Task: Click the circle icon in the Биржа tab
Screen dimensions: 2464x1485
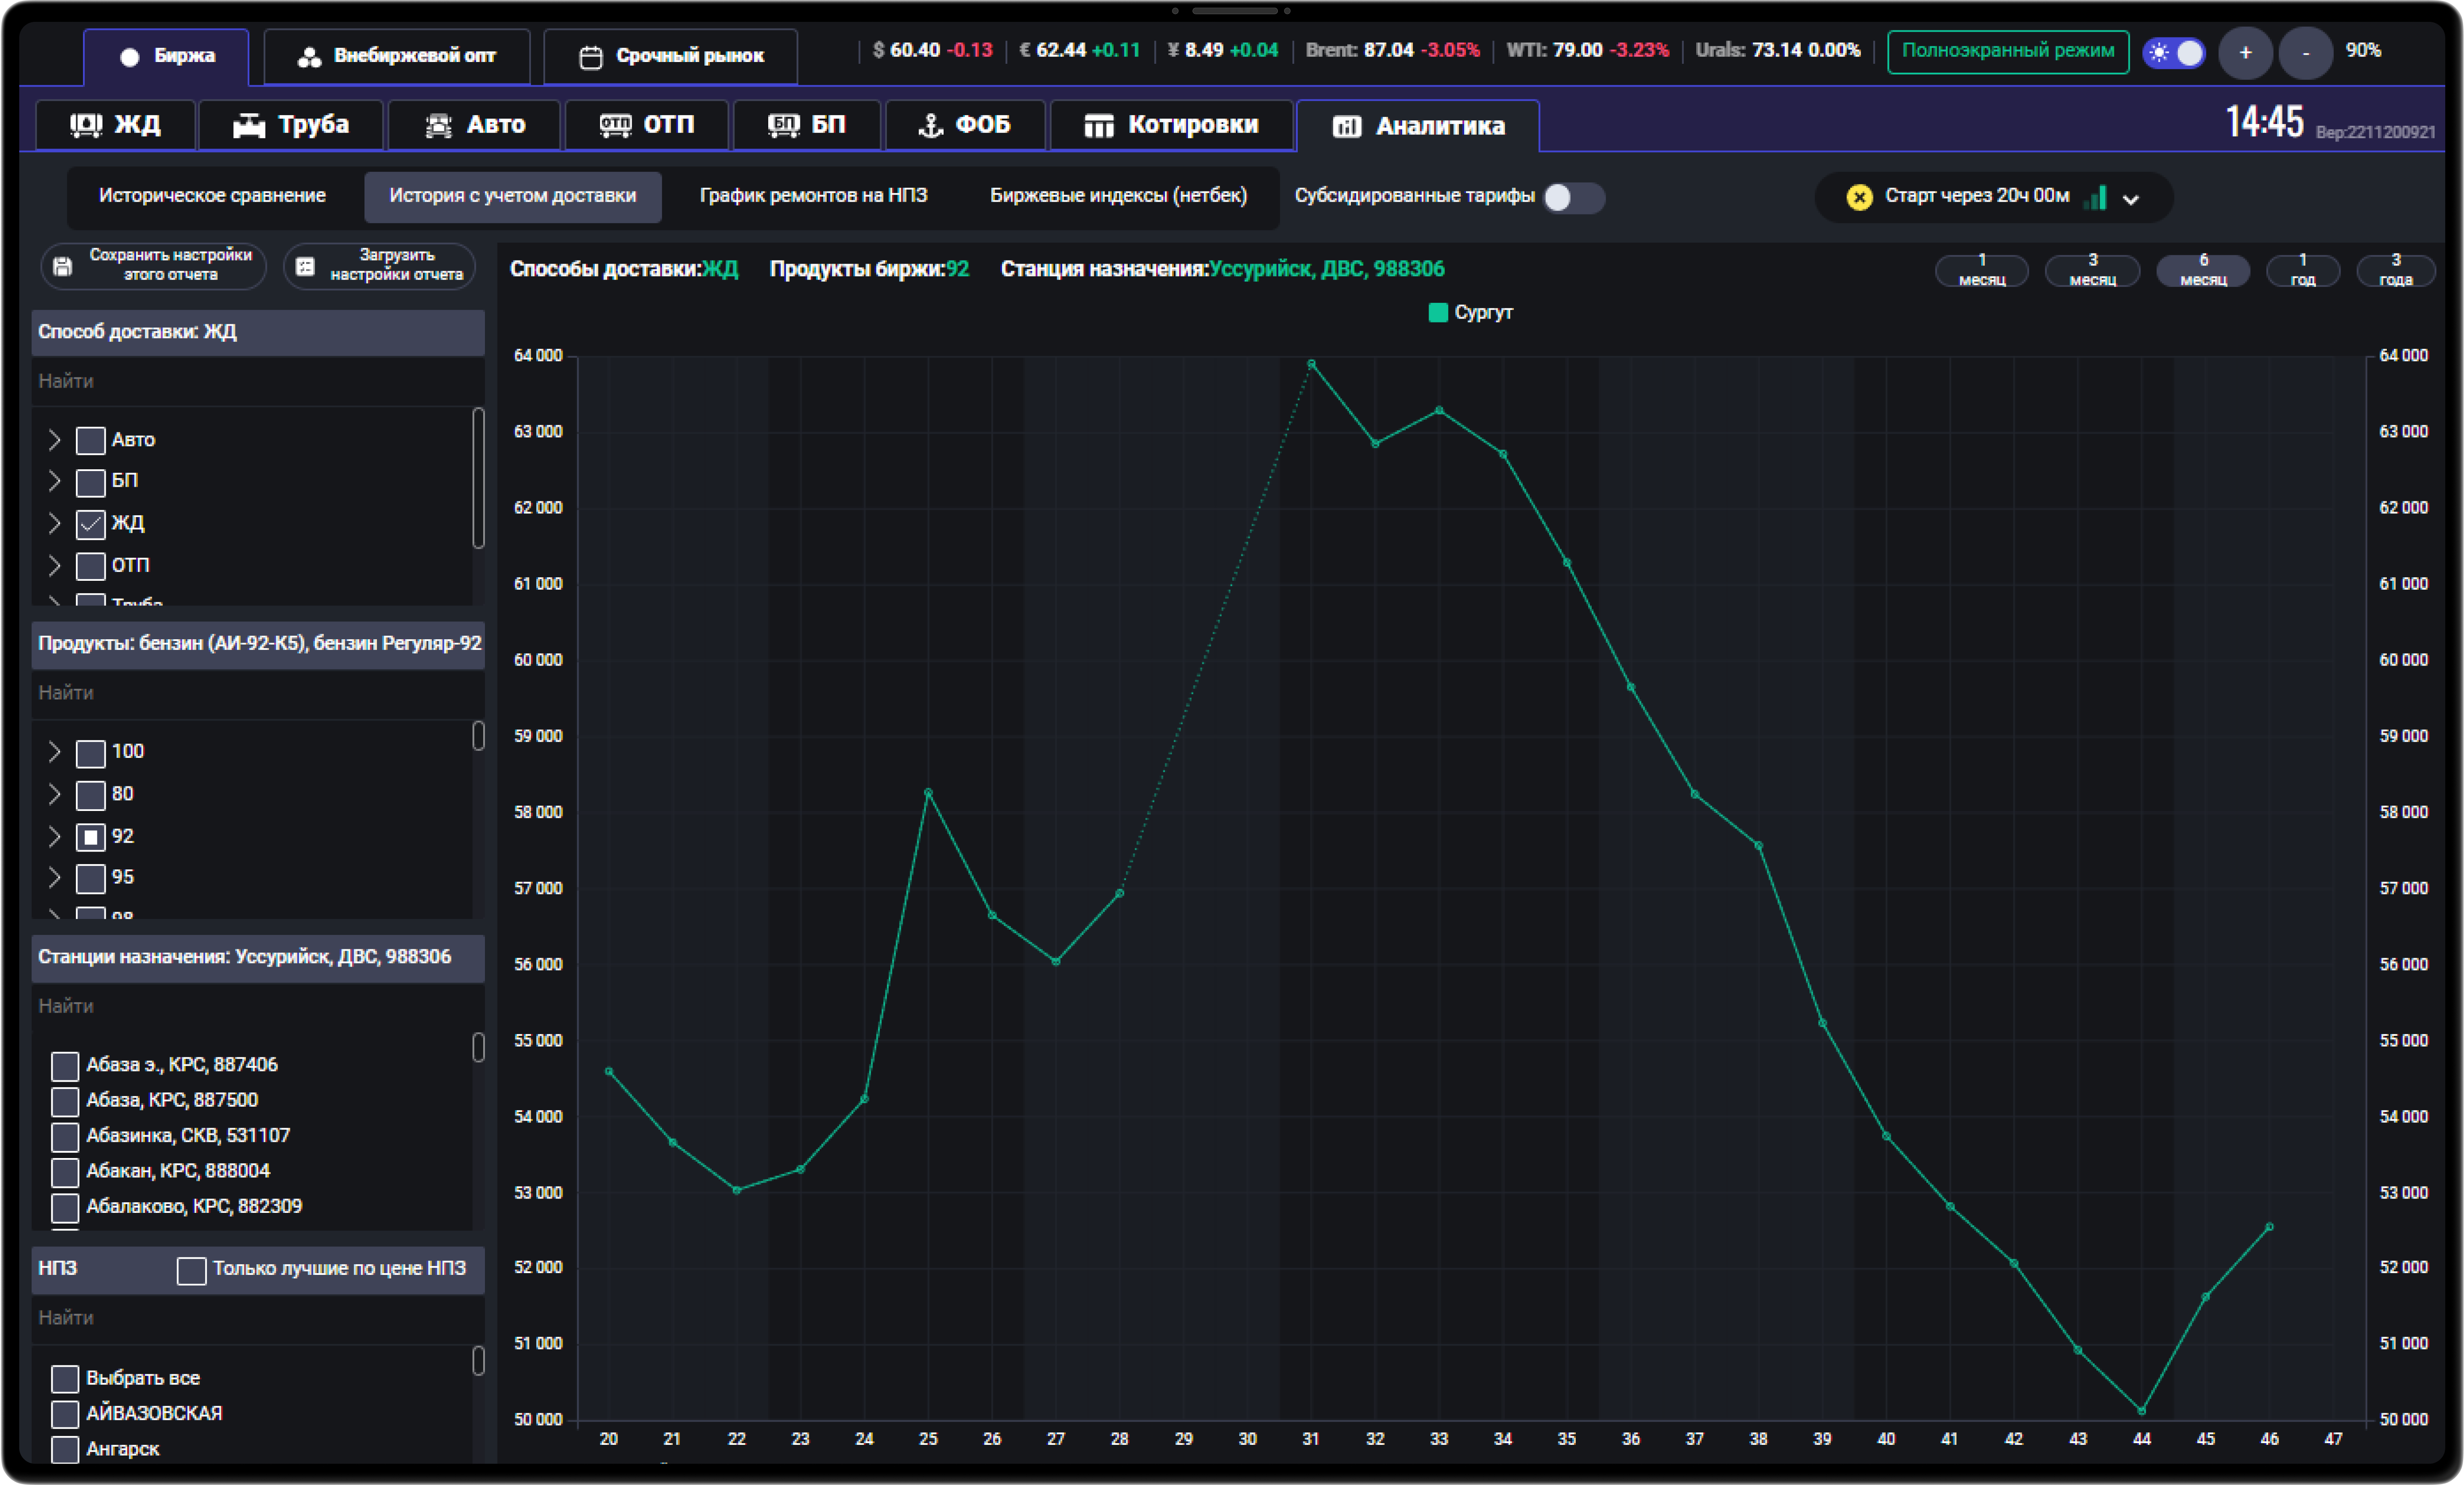Action: click(129, 57)
